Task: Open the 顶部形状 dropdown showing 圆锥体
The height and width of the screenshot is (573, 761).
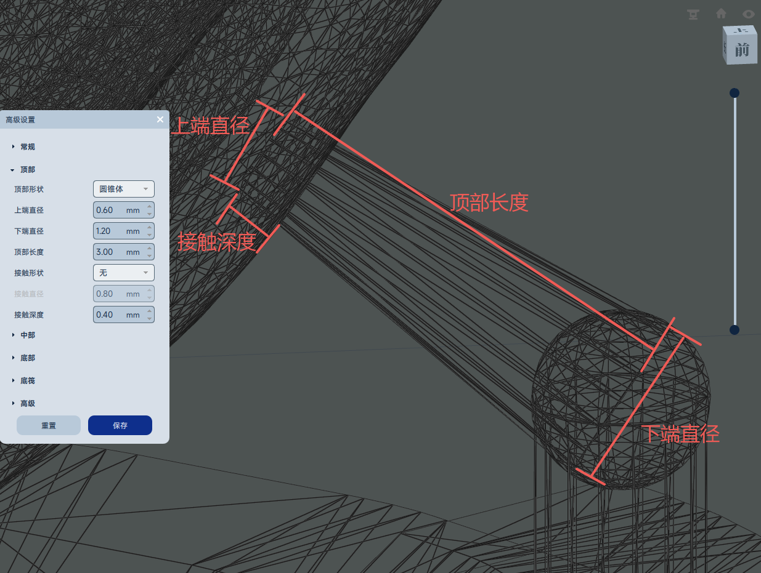Action: (x=124, y=189)
